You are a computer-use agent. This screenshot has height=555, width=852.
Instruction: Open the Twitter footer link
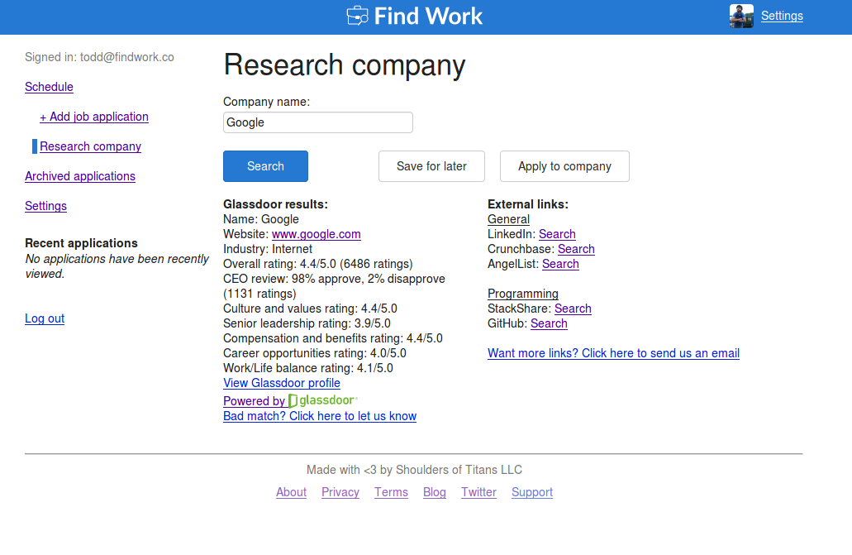(x=478, y=492)
